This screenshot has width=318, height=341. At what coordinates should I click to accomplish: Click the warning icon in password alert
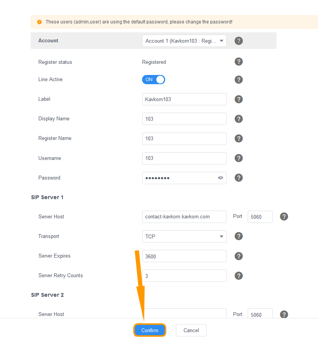(39, 22)
